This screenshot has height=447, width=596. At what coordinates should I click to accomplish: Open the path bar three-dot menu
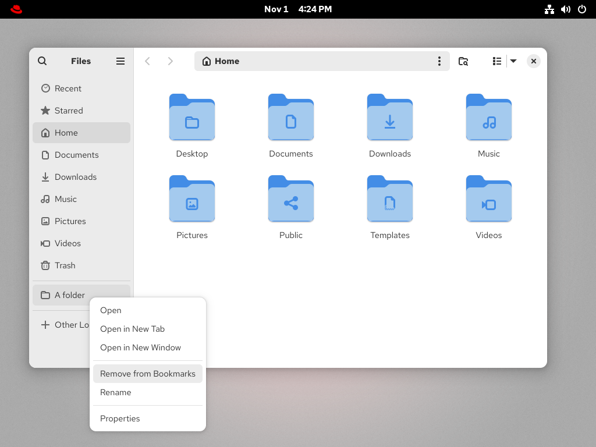(x=439, y=61)
